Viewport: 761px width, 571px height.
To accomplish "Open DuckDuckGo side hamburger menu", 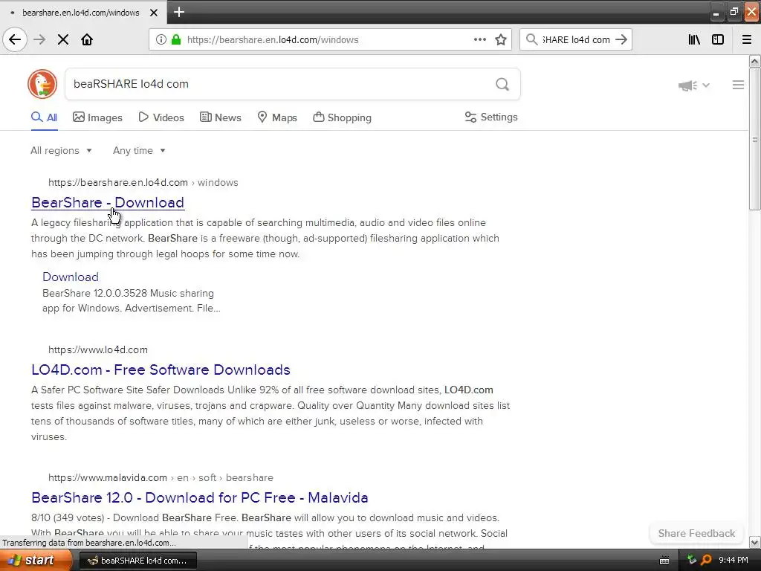I will 738,85.
